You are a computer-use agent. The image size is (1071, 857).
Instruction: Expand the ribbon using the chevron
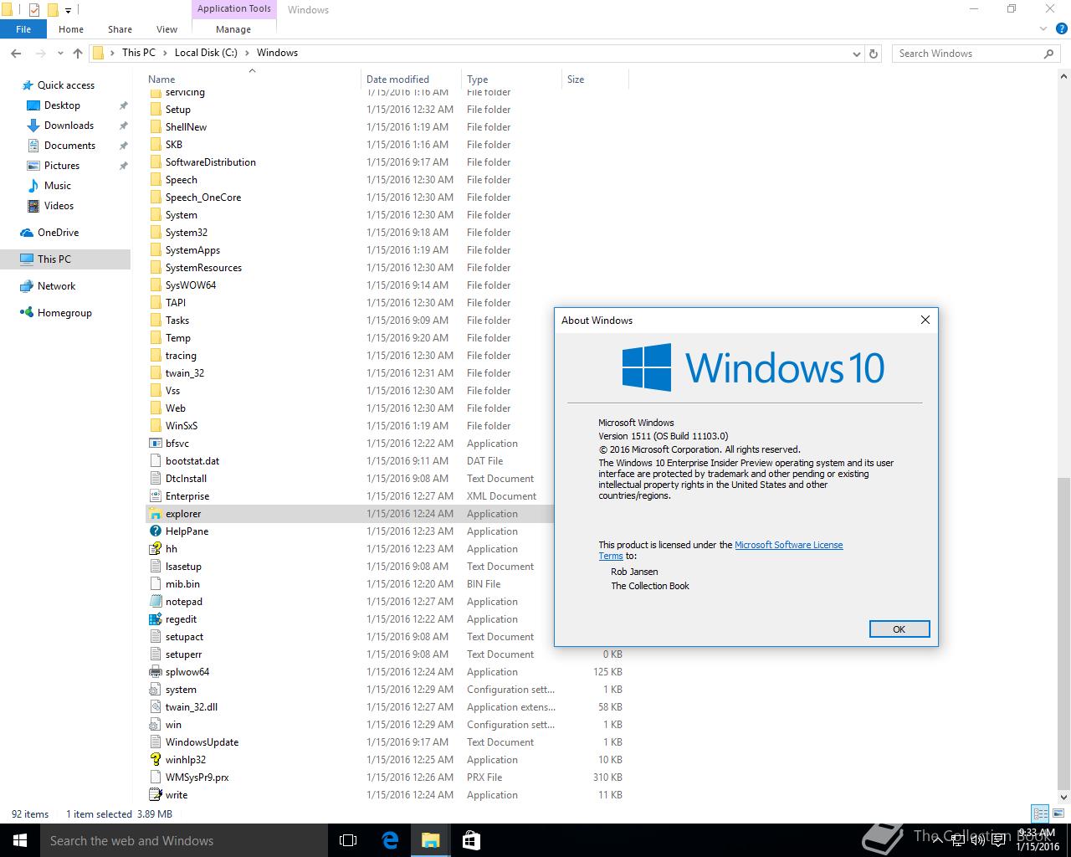pyautogui.click(x=1043, y=29)
